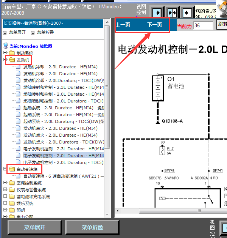The width and height of the screenshot is (227, 238).
Task: Select the 蓄电池和充电系统 folder icon
Action: coord(12,196)
